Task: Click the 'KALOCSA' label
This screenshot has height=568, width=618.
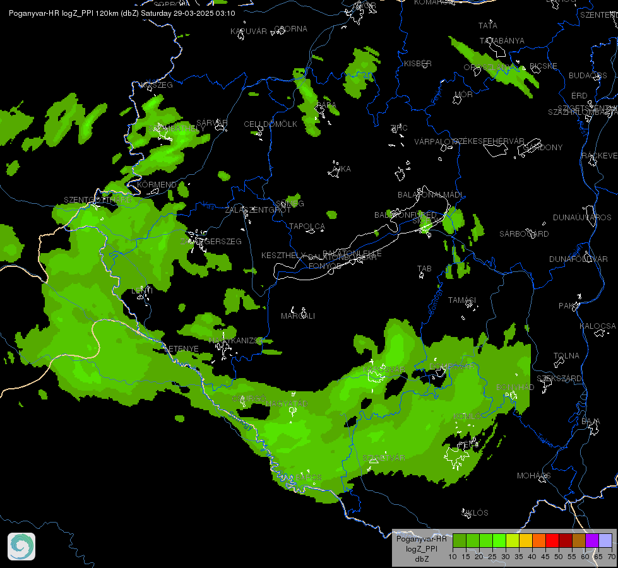Action: pos(598,326)
